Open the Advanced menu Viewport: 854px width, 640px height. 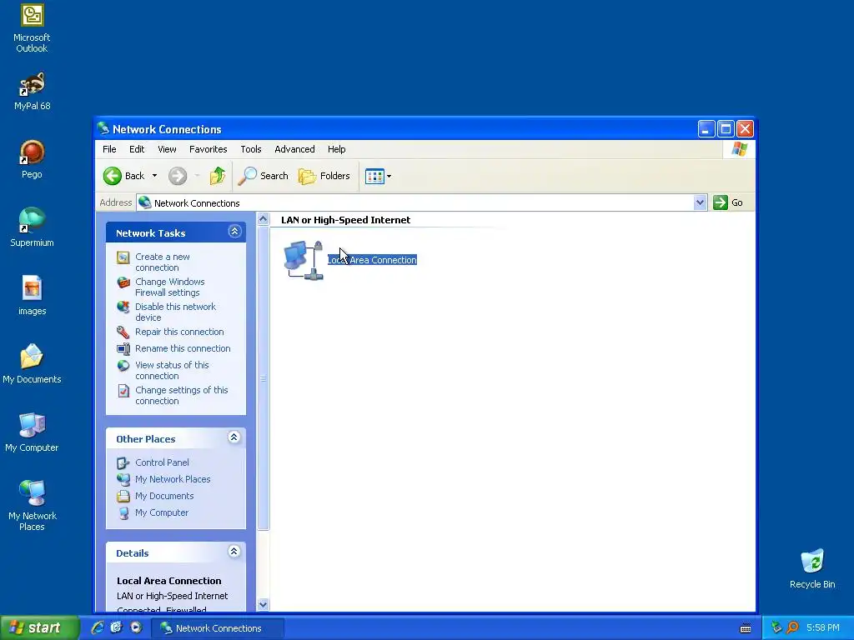294,149
